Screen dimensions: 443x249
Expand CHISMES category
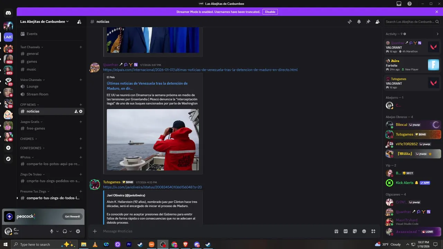(x=28, y=139)
